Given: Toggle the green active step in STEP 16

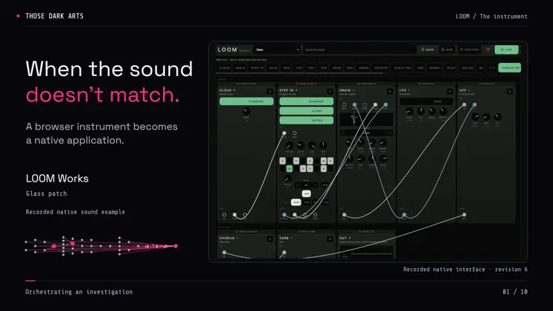Looking at the screenshot, I should pyautogui.click(x=289, y=169).
